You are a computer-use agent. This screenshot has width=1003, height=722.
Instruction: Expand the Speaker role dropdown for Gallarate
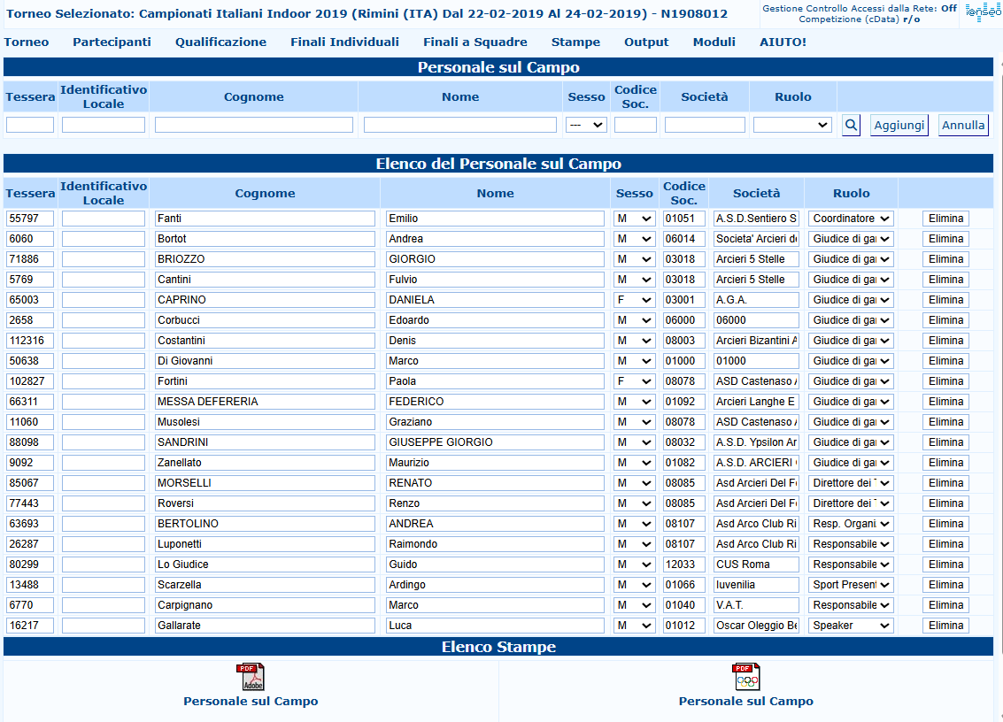tap(852, 626)
